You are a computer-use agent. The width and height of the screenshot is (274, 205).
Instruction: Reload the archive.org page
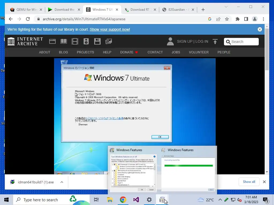(x=28, y=19)
